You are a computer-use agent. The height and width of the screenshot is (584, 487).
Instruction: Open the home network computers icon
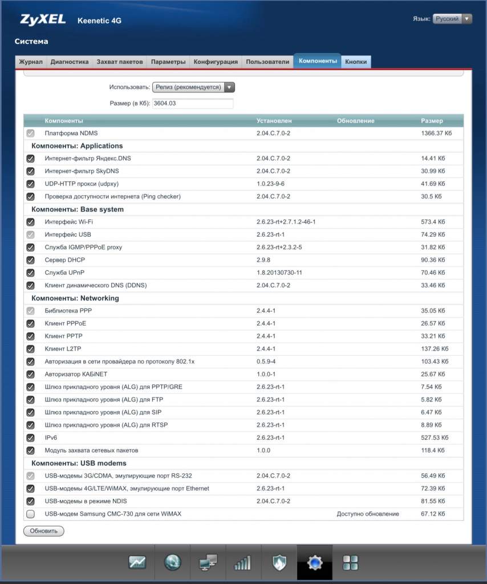tap(208, 562)
